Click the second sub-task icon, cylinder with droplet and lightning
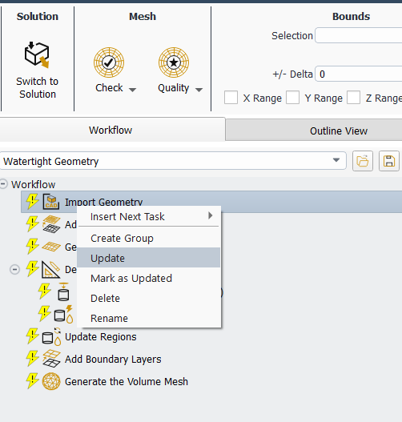This screenshot has width=402, height=422. click(63, 314)
